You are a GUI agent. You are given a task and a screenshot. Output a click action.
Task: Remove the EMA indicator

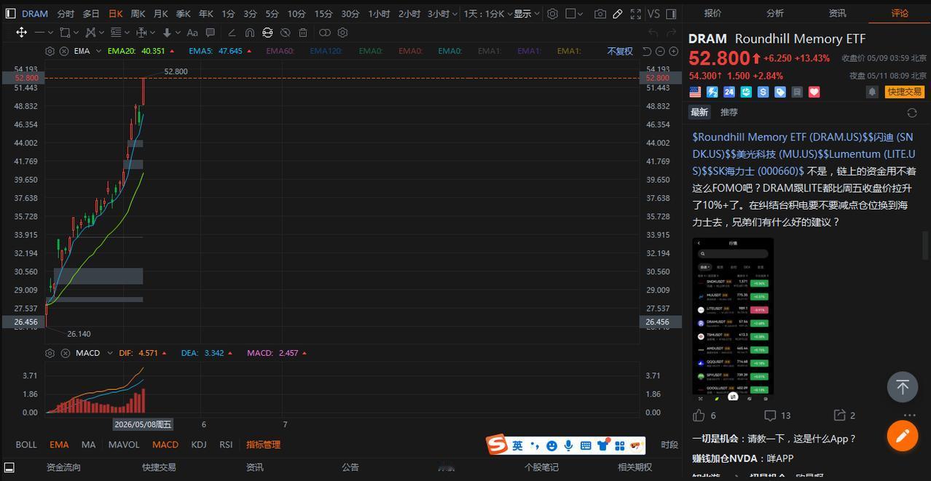click(64, 51)
